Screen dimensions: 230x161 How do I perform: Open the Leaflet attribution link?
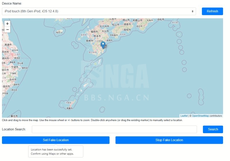pyautogui.click(x=184, y=116)
